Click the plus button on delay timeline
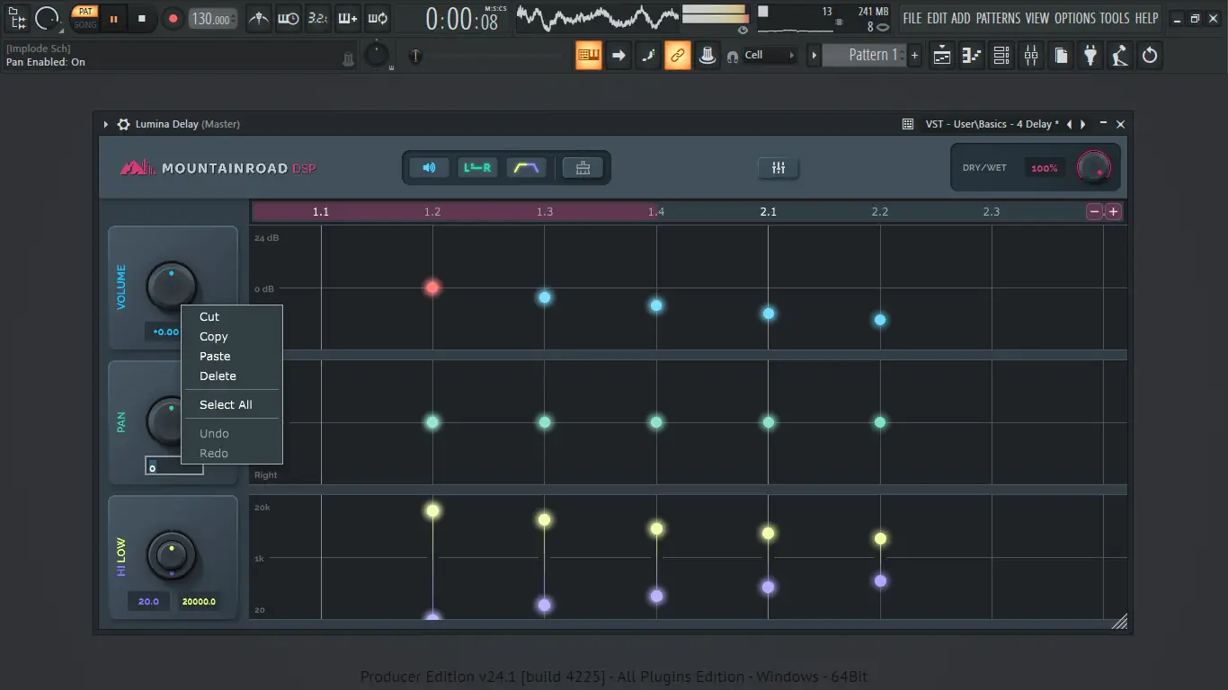The height and width of the screenshot is (690, 1228). pos(1113,212)
